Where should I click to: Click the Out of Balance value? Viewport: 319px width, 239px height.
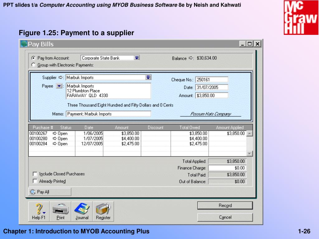click(227, 181)
